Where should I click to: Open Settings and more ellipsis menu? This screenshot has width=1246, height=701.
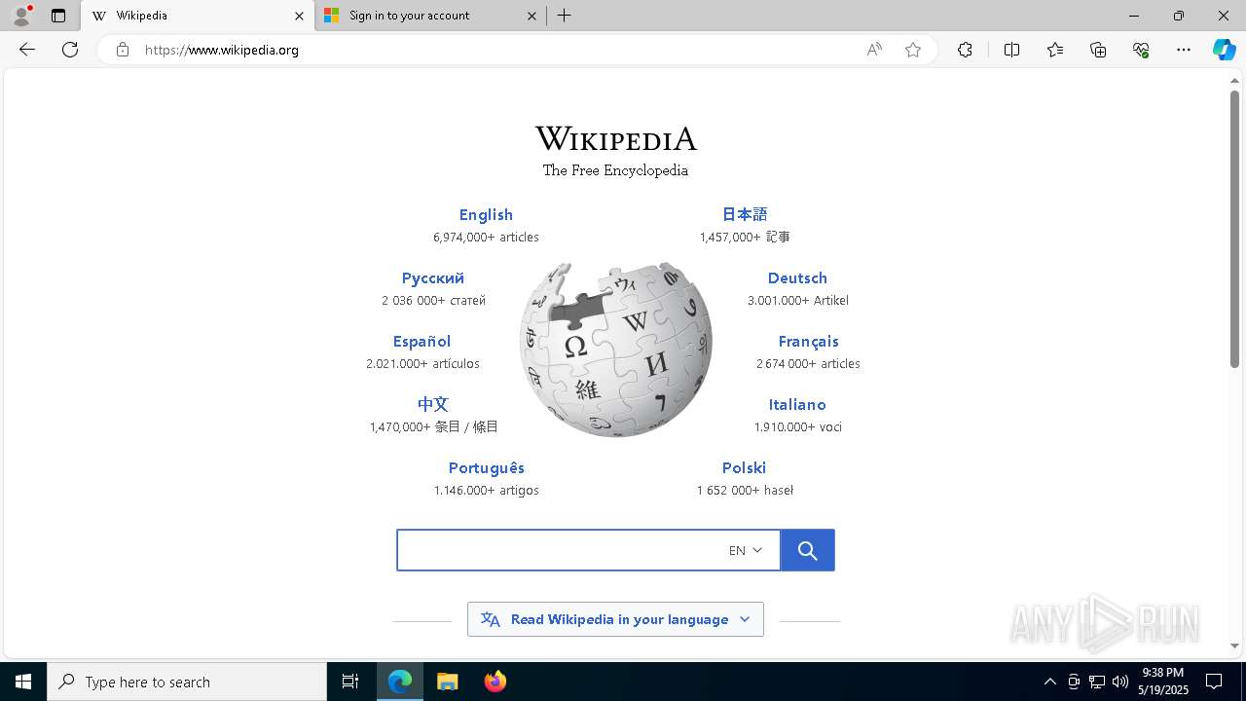[1184, 50]
